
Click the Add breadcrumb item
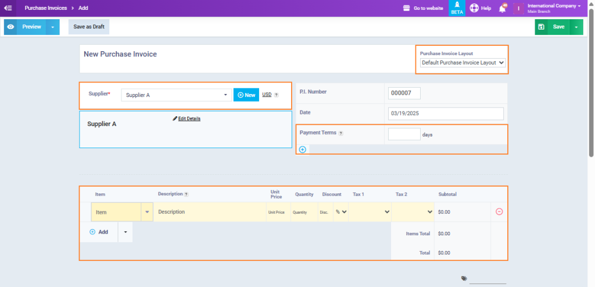coord(83,8)
